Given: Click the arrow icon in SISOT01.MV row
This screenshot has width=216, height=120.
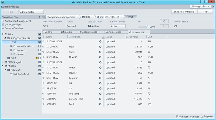Looking at the screenshot, I should pos(100,73).
